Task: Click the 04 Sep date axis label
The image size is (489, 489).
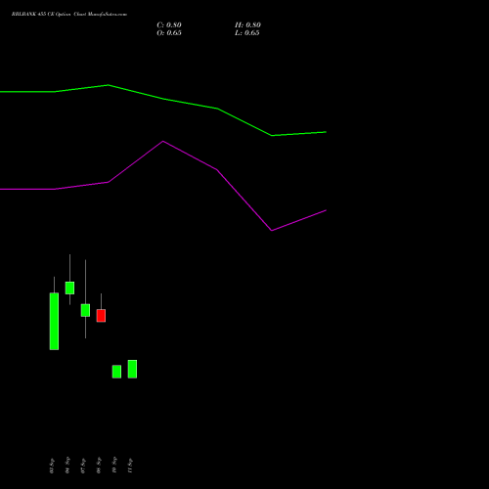Action: [67, 465]
